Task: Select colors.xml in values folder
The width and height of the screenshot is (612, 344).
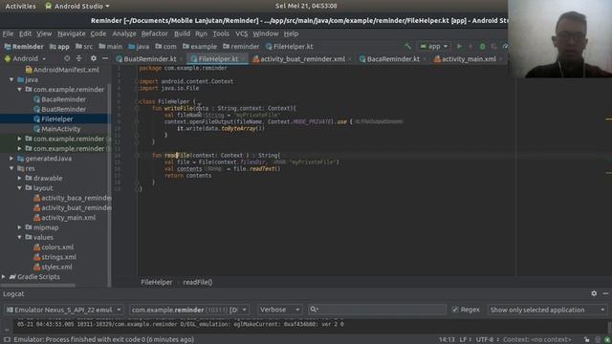Action: [x=54, y=247]
